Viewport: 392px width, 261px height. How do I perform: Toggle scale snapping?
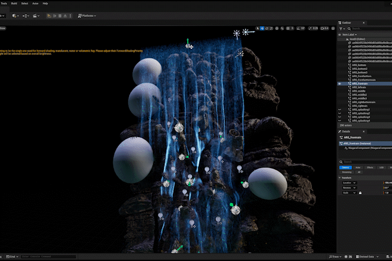[x=310, y=28]
